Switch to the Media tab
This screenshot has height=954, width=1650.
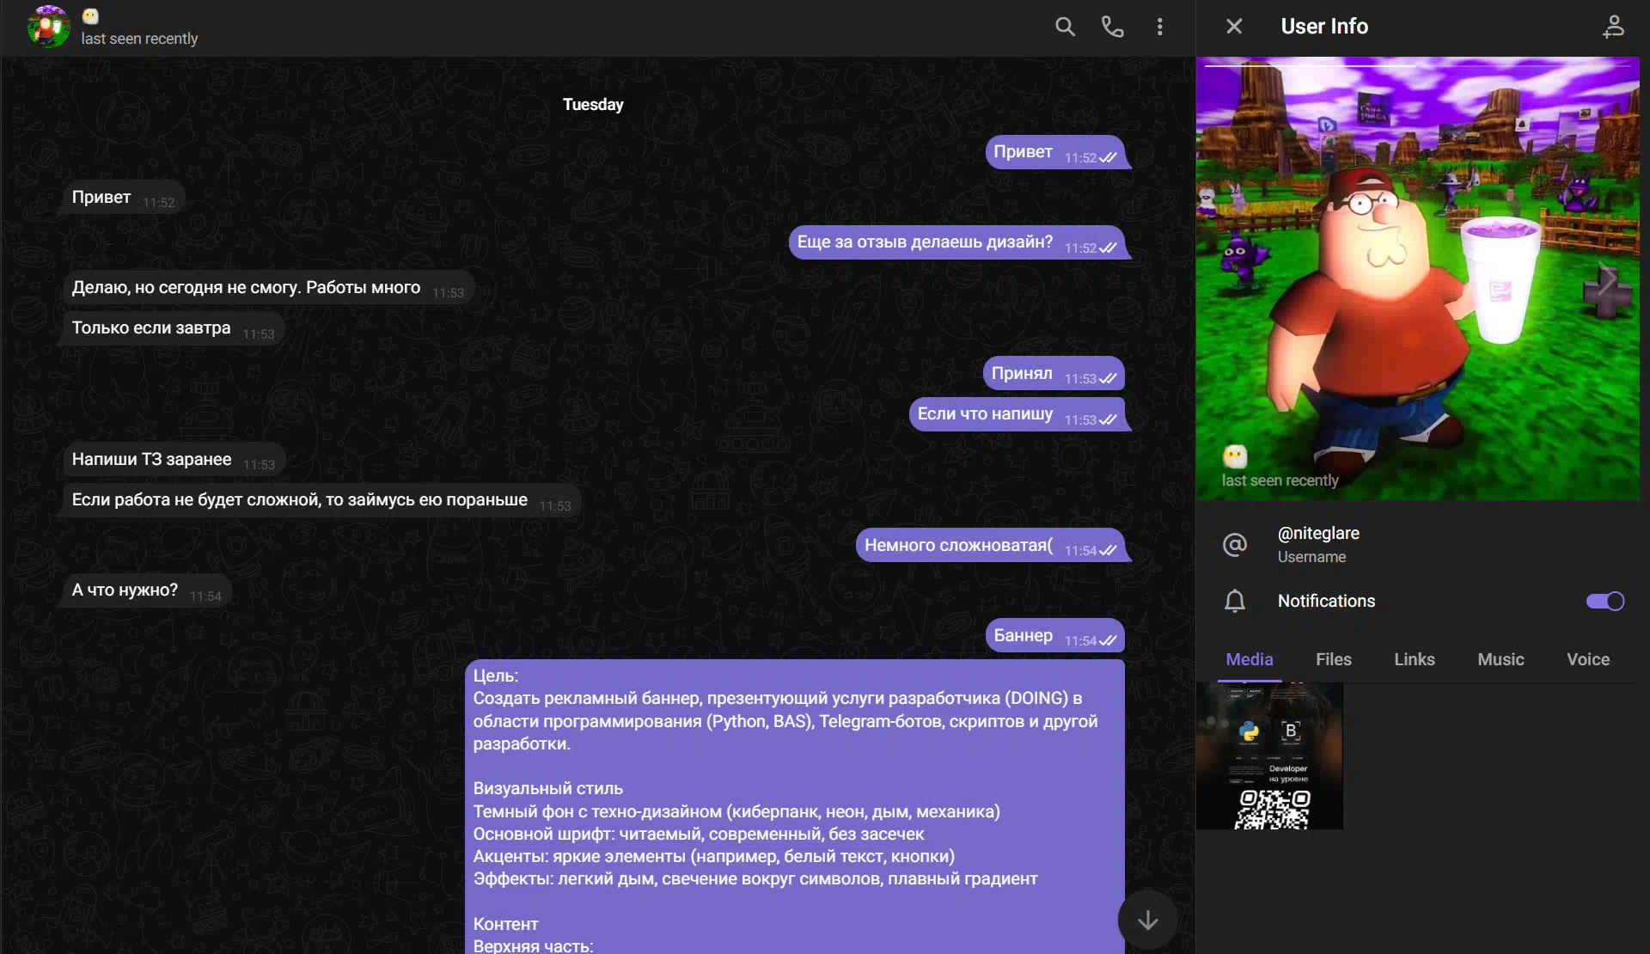1250,659
